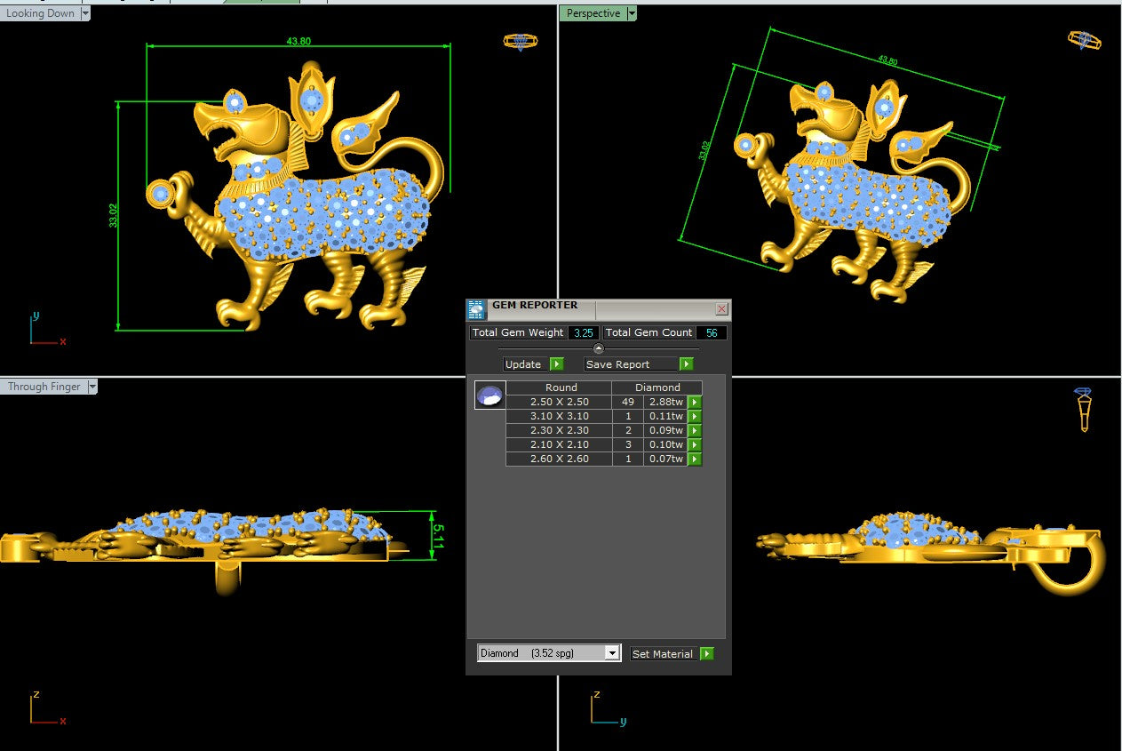Click the Total Gem Weight value 3.25
This screenshot has height=751, width=1122.
(x=583, y=332)
